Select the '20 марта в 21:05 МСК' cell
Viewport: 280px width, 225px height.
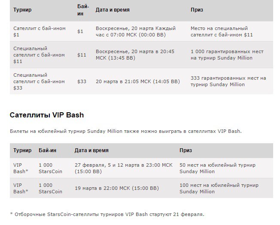pyautogui.click(x=137, y=81)
